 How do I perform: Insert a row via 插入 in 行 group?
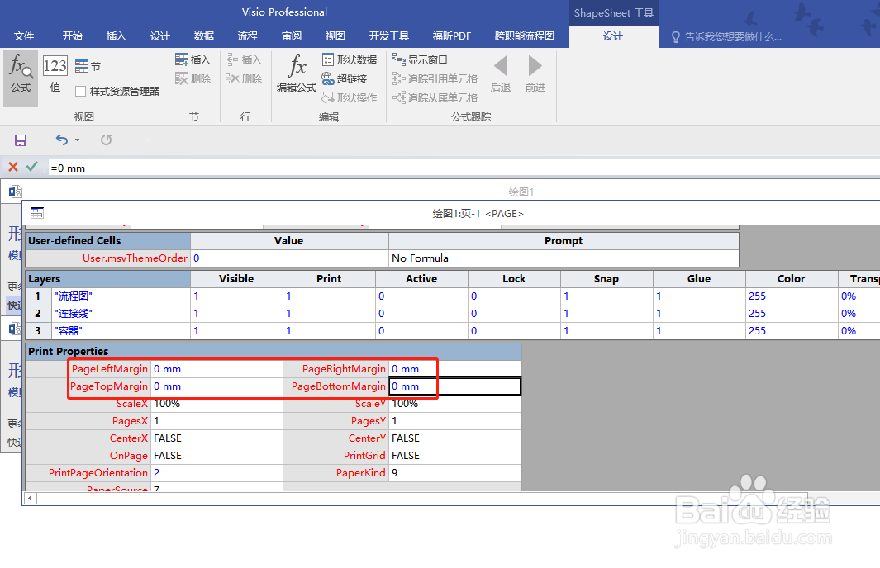[x=244, y=59]
